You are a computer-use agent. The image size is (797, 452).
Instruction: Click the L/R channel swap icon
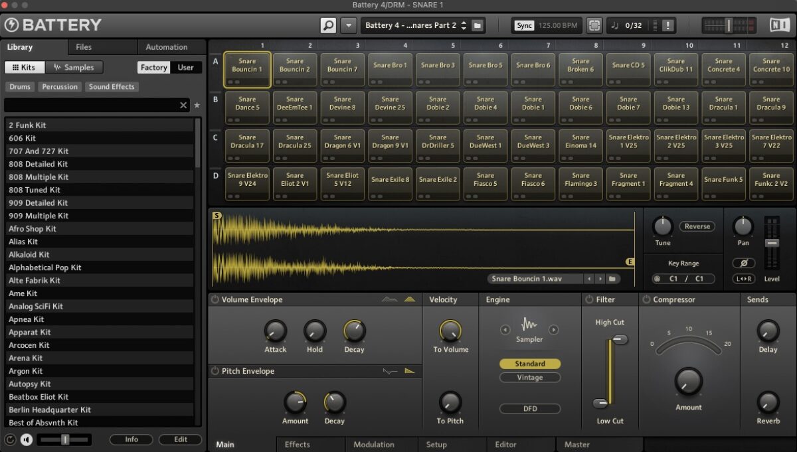744,279
